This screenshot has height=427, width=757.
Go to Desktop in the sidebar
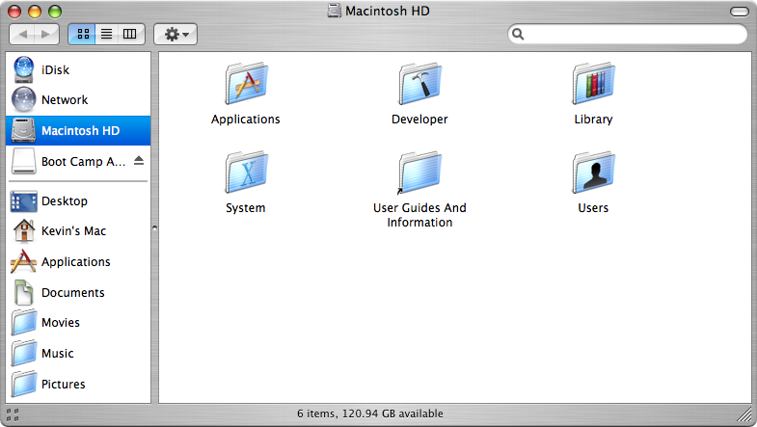coord(78,201)
